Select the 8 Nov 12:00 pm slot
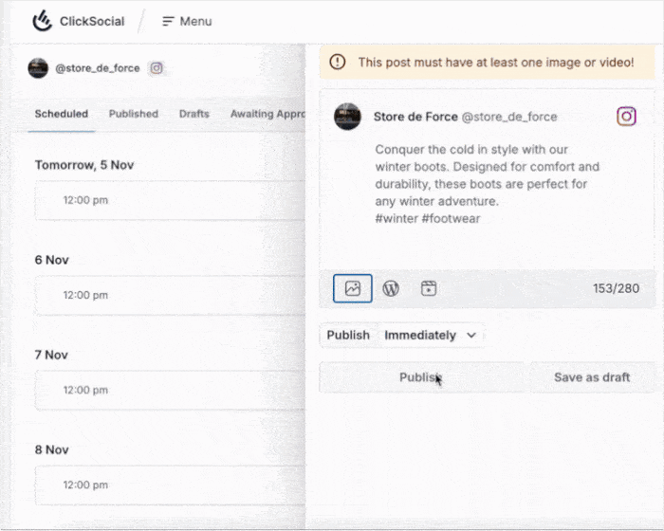The width and height of the screenshot is (664, 531). coord(170,485)
